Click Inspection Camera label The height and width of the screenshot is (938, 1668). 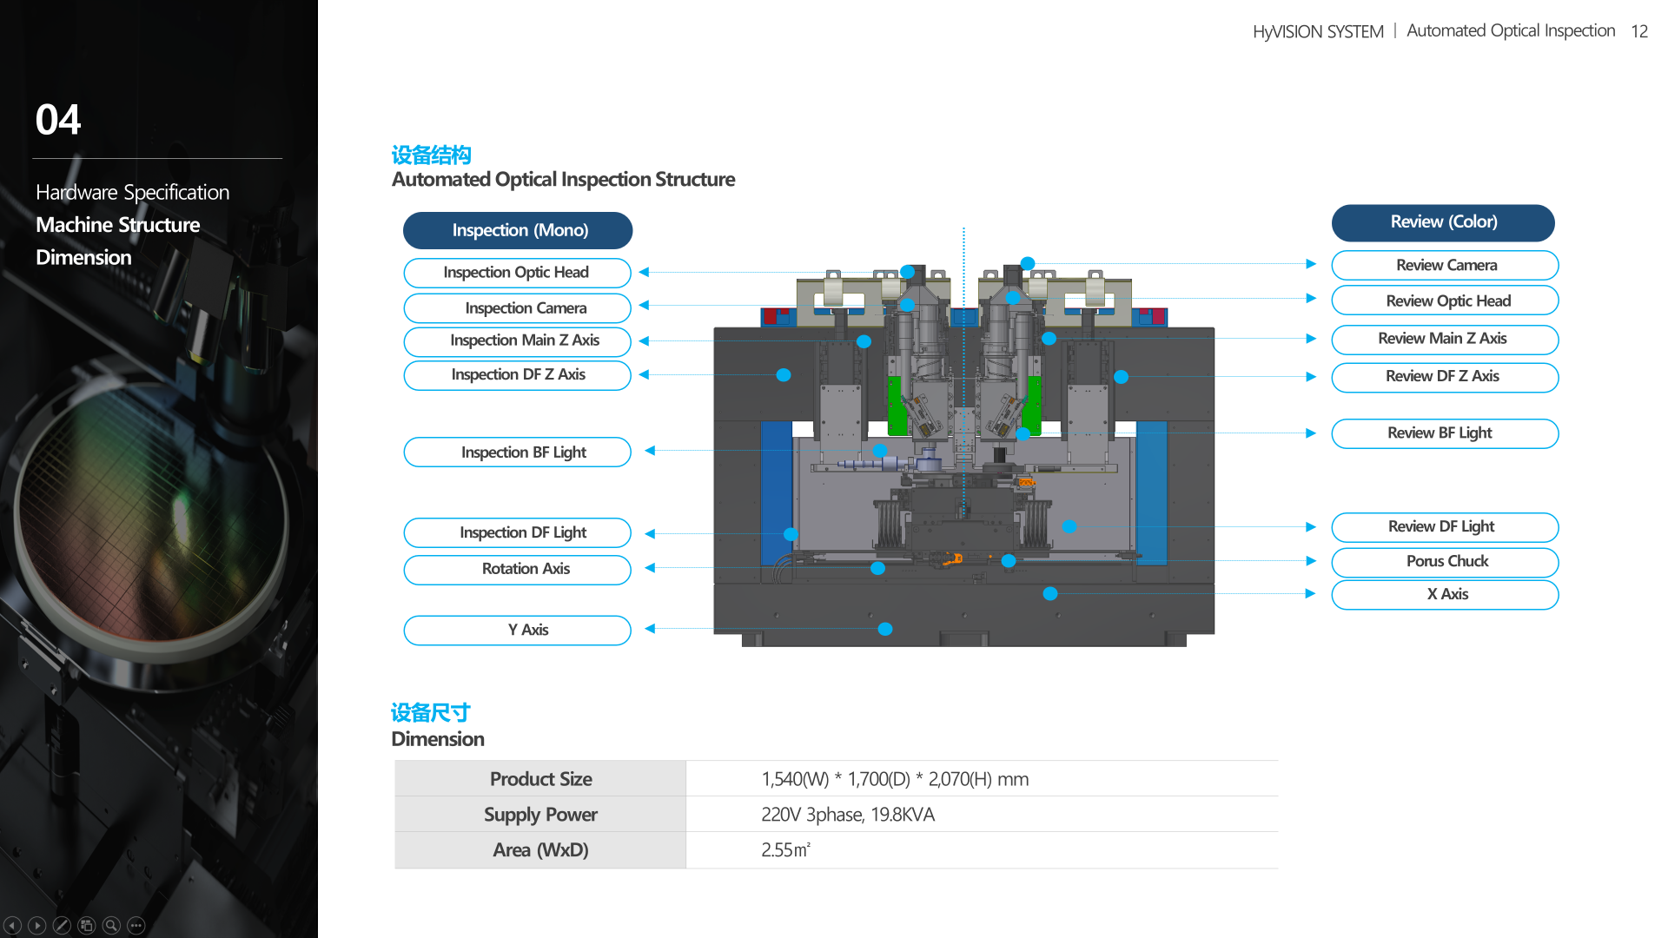click(517, 308)
